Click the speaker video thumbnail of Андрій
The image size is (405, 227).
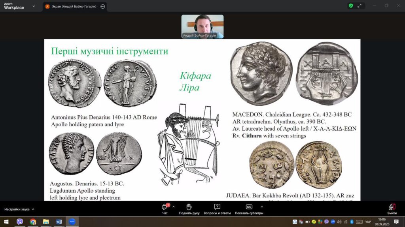(202, 26)
